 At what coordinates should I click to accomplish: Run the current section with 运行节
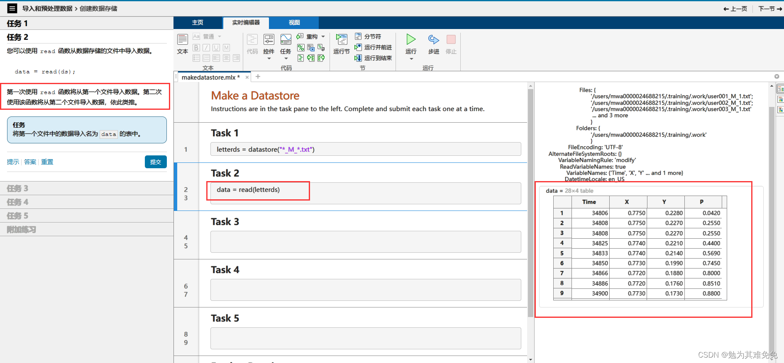[342, 44]
